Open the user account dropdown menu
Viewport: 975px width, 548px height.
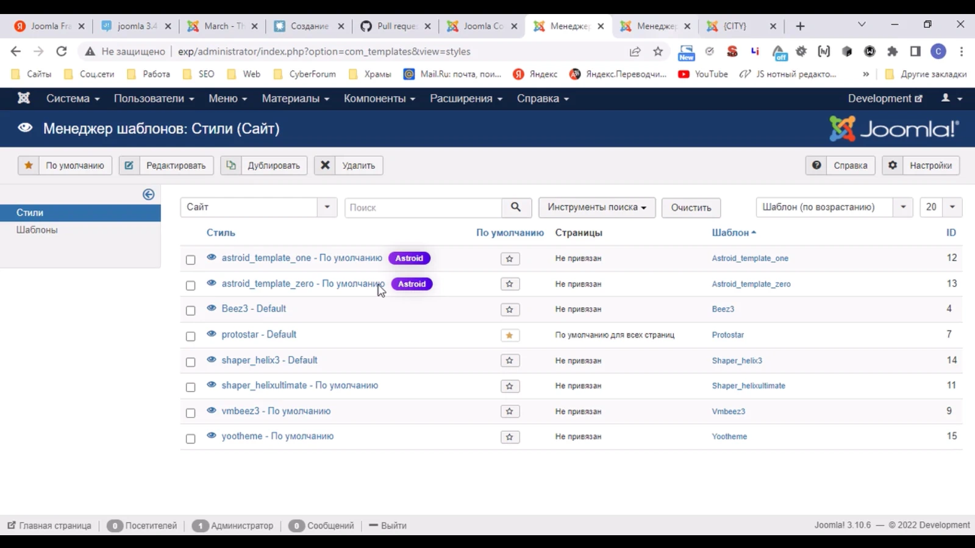pos(951,98)
